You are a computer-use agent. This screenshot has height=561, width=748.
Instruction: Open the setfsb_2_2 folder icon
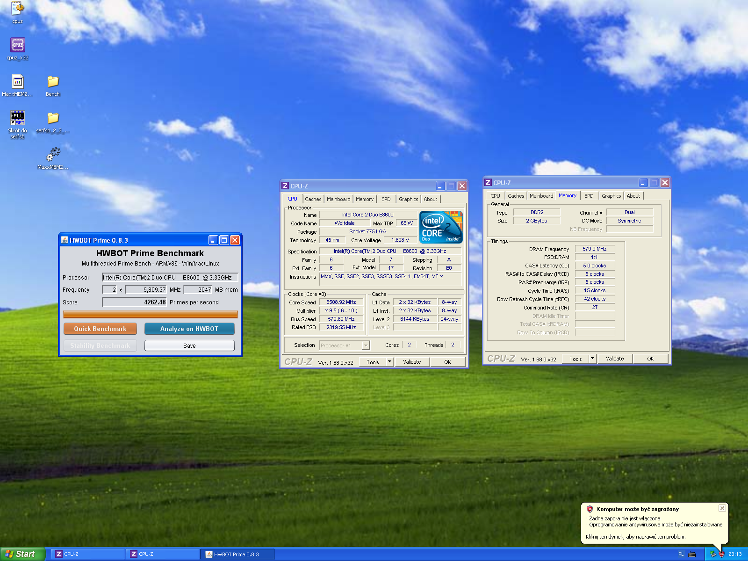[x=53, y=118]
